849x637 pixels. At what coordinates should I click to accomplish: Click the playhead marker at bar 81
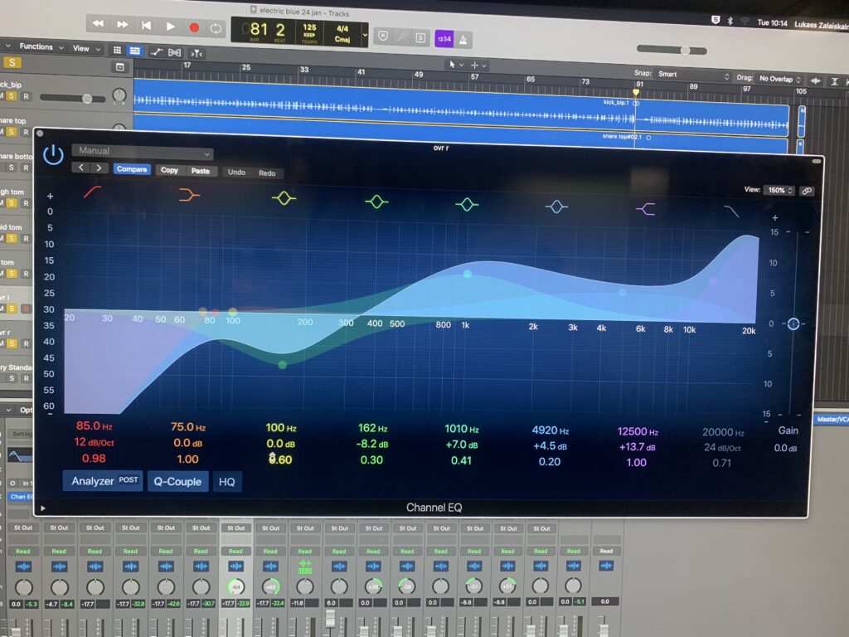click(x=636, y=92)
